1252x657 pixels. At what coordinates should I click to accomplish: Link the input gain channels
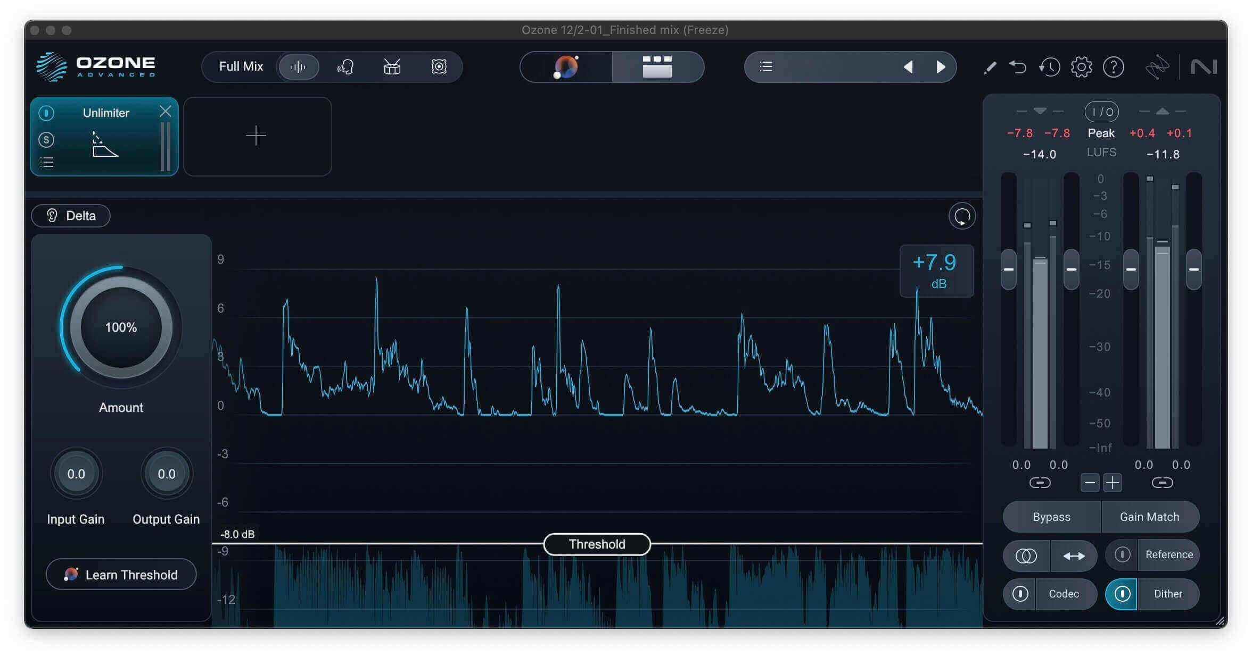click(x=1040, y=483)
